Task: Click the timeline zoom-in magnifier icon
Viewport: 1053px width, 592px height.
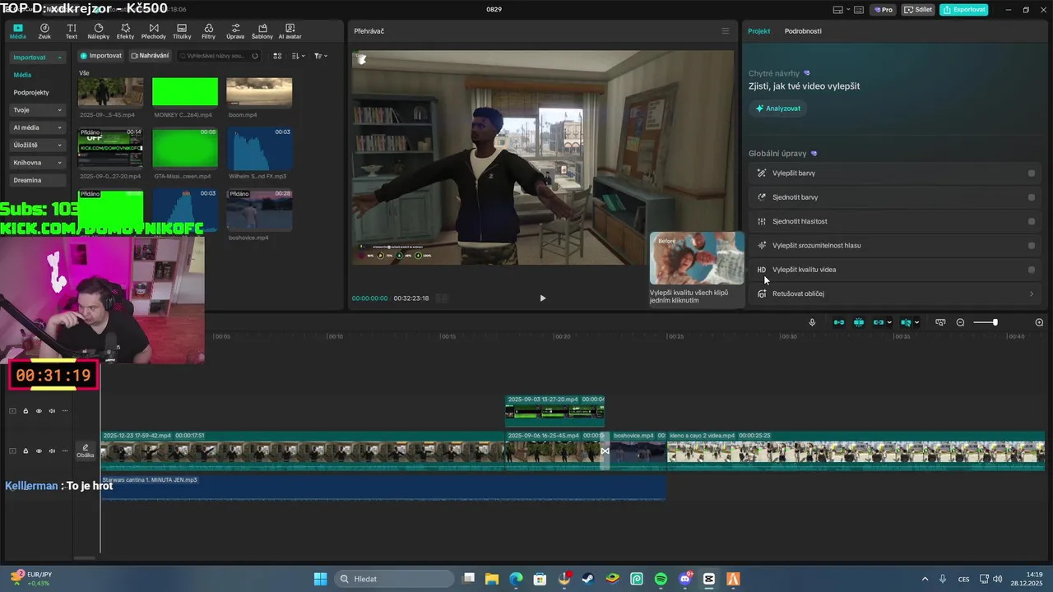Action: tap(1039, 322)
